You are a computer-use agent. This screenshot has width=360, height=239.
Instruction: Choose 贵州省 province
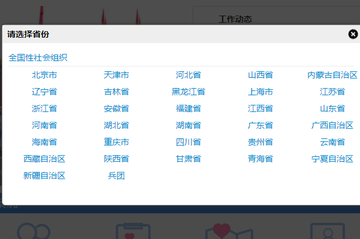(260, 142)
